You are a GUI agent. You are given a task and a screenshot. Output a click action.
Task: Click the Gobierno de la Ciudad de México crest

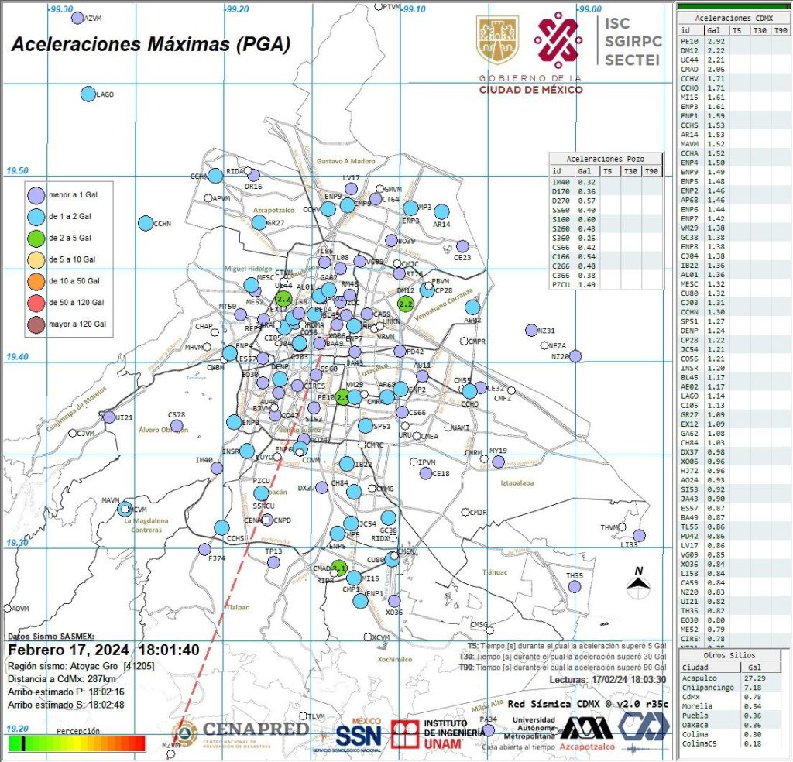click(497, 40)
